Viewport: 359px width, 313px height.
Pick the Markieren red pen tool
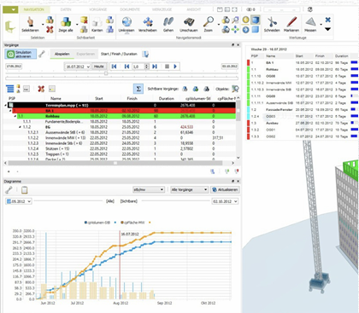click(291, 25)
